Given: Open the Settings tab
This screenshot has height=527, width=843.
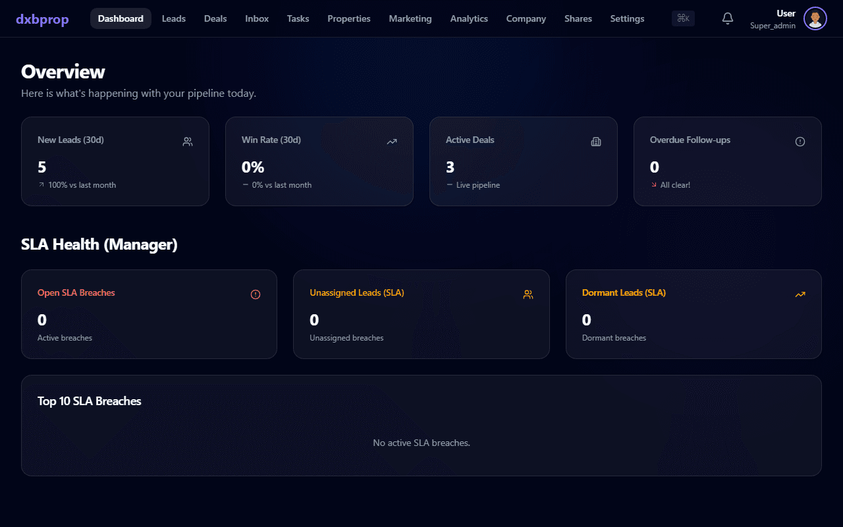Looking at the screenshot, I should [x=627, y=18].
